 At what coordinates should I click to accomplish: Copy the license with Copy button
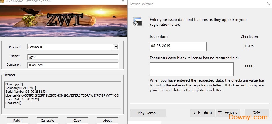pyautogui.click(x=77, y=121)
